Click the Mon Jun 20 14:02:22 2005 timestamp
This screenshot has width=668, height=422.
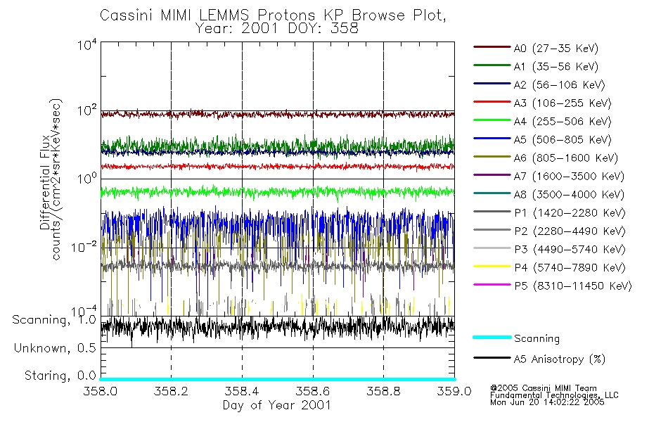pyautogui.click(x=547, y=402)
